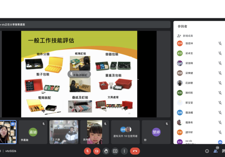225x157 pixels.
Task: Click mute icon for 譚宇軒
Action: point(220,132)
